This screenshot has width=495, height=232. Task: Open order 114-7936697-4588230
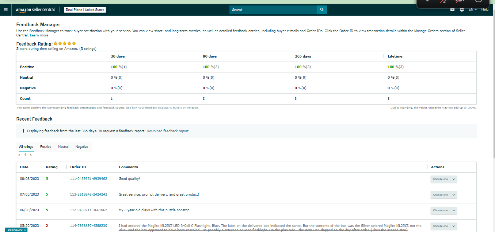(88, 226)
